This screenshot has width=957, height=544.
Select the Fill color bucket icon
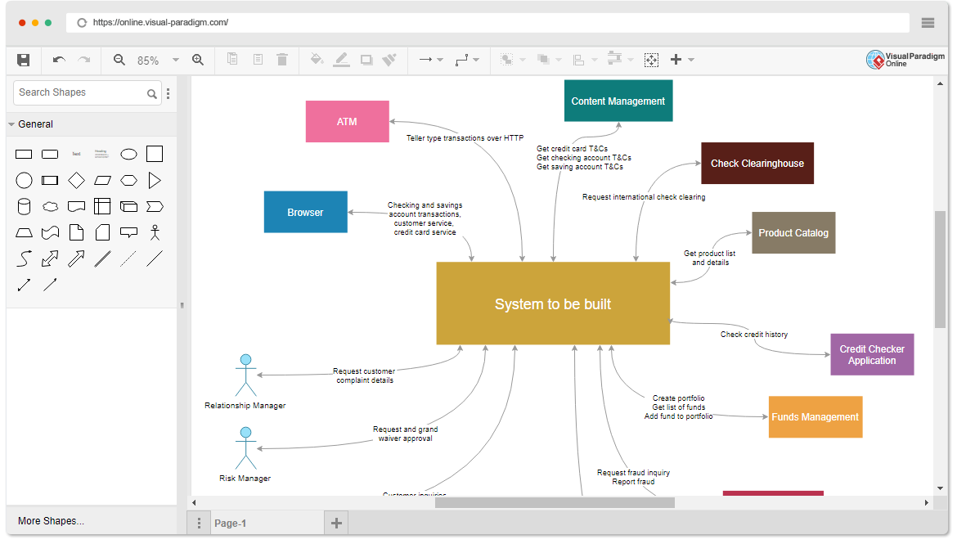pos(317,59)
